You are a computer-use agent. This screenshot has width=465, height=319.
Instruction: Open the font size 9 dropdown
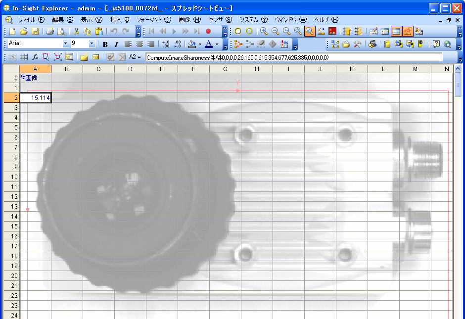[x=92, y=44]
